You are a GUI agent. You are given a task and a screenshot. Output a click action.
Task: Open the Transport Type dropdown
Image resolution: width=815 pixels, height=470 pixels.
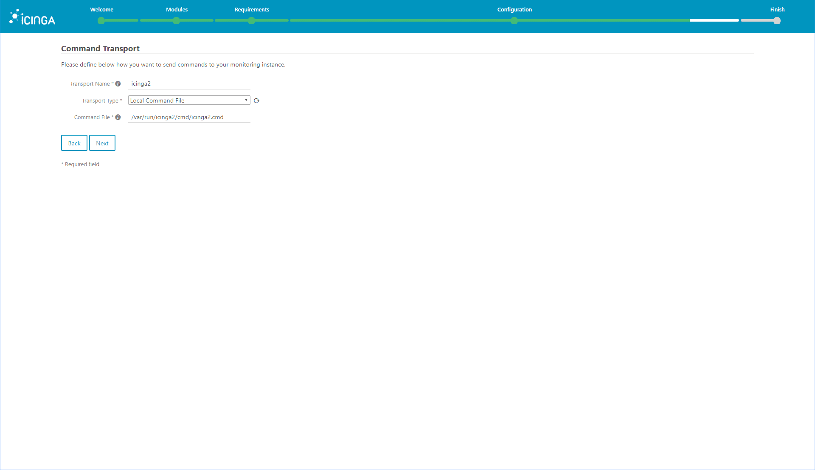[x=189, y=100]
